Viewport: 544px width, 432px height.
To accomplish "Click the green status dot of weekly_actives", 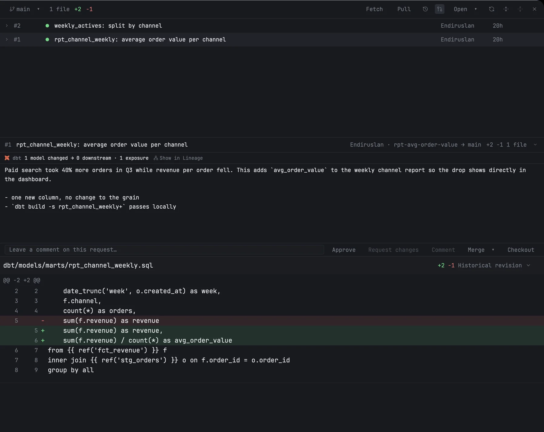I will pyautogui.click(x=47, y=26).
